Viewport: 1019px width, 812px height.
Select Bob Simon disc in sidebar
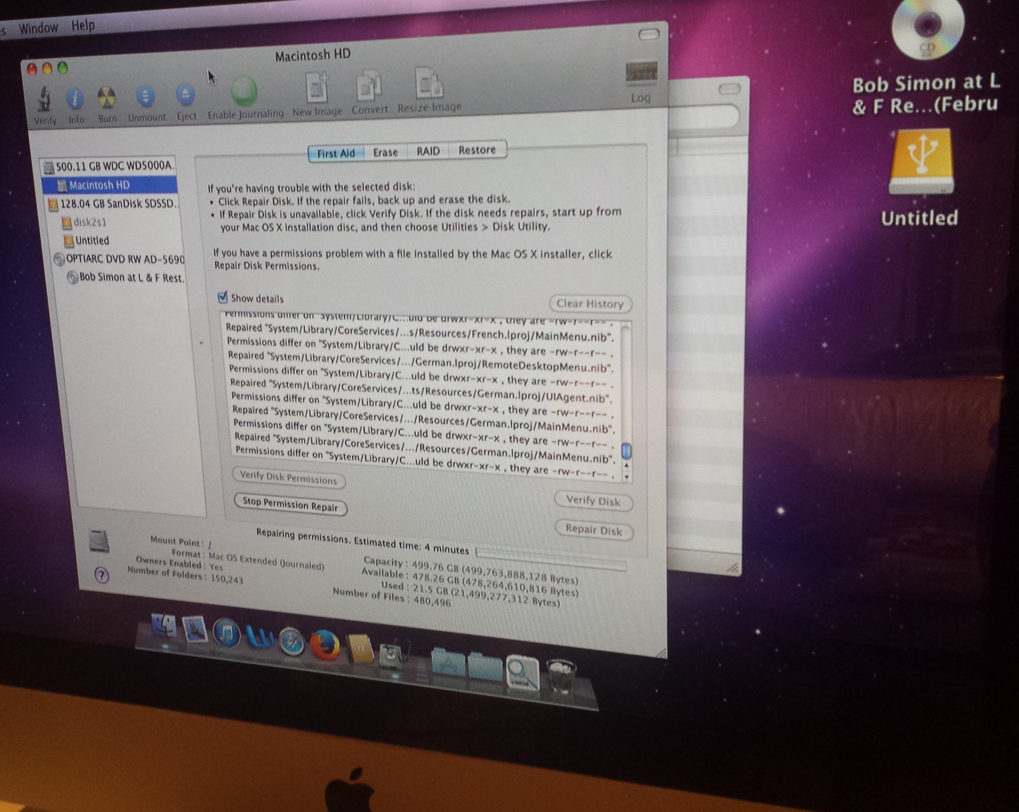[126, 277]
